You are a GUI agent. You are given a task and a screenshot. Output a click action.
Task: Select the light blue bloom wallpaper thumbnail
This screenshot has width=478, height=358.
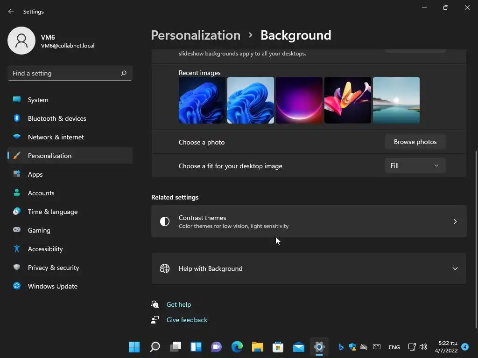[x=251, y=100]
